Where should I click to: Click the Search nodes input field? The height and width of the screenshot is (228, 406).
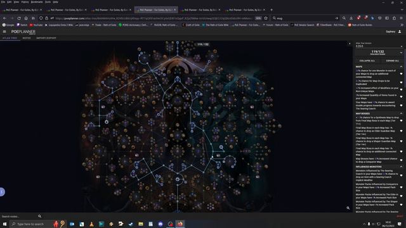click(18, 217)
